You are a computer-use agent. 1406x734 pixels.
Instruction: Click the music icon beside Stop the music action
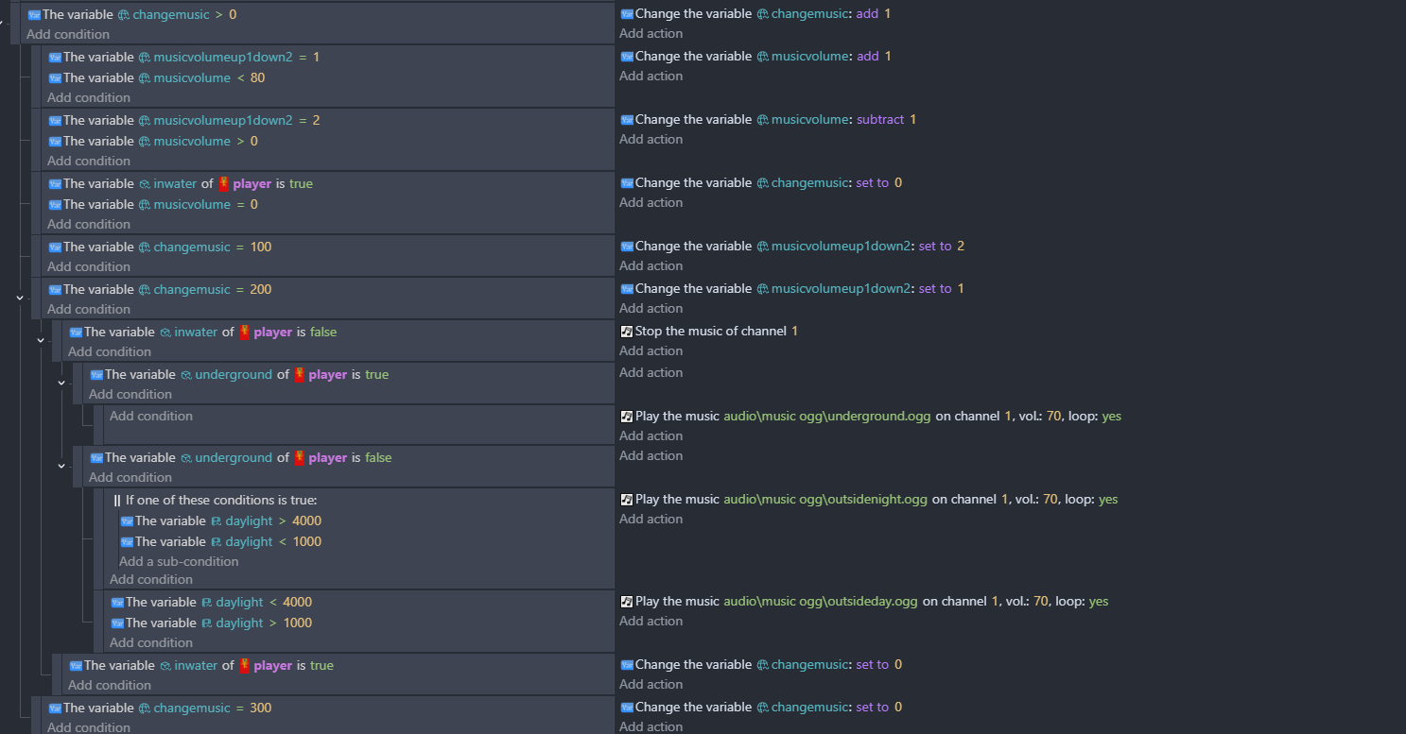click(626, 332)
